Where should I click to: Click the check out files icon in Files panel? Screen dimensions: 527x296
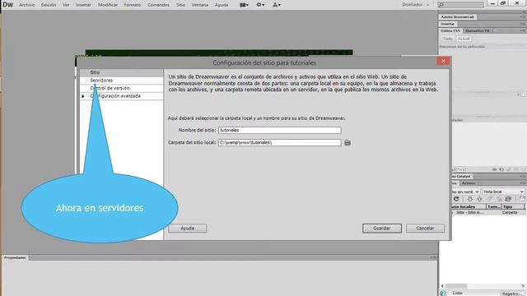489,199
